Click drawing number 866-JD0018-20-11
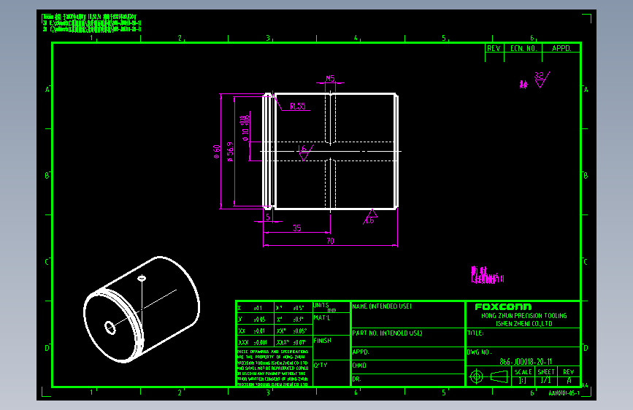 click(x=526, y=362)
